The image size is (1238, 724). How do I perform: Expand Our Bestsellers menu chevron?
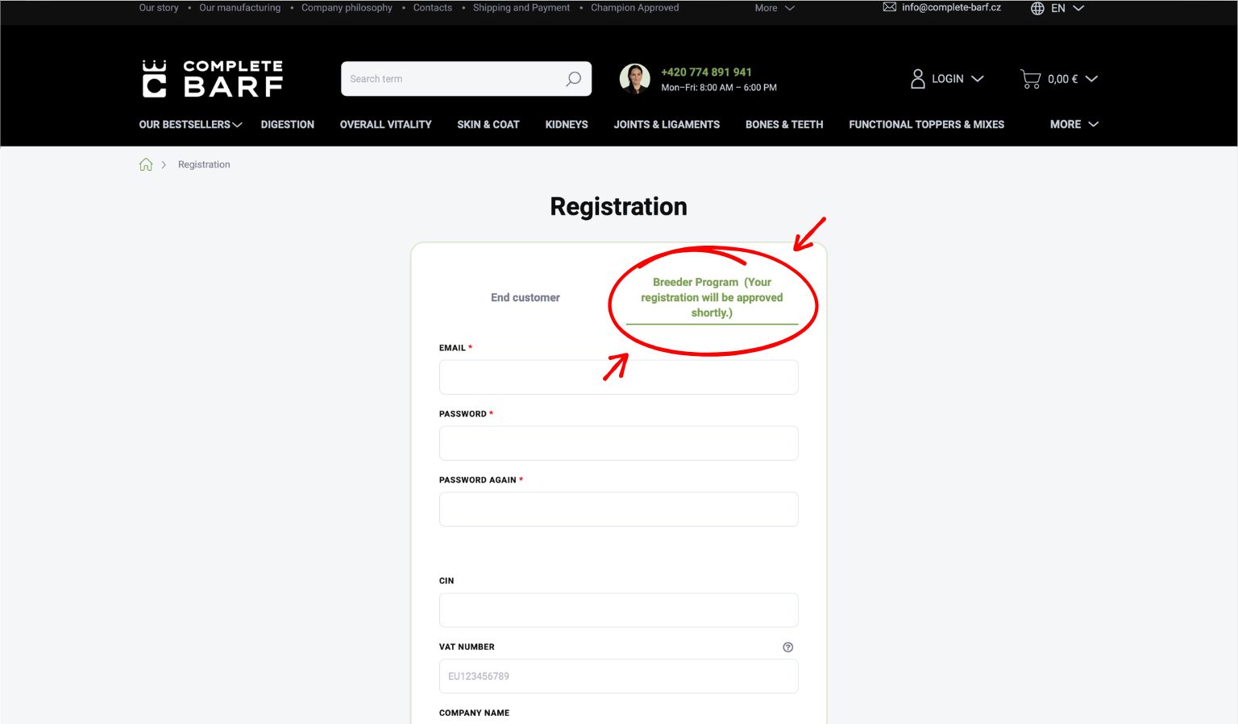(237, 125)
